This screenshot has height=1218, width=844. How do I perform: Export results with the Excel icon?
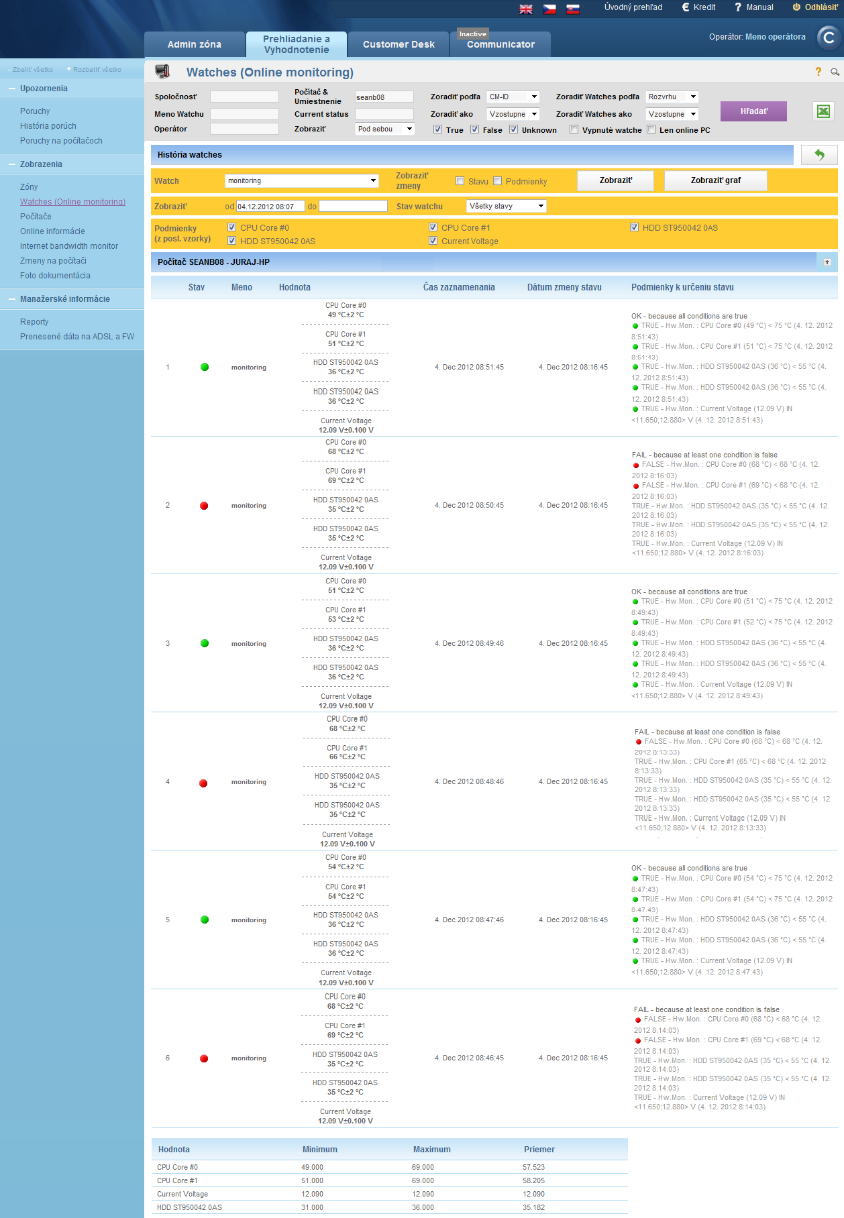(x=823, y=111)
